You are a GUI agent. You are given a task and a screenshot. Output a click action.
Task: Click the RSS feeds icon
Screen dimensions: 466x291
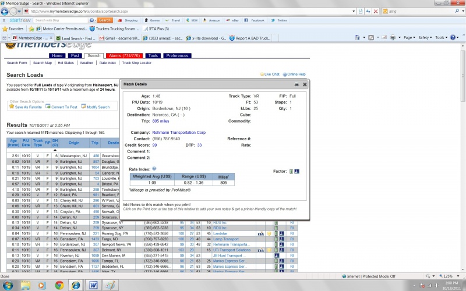click(x=371, y=38)
